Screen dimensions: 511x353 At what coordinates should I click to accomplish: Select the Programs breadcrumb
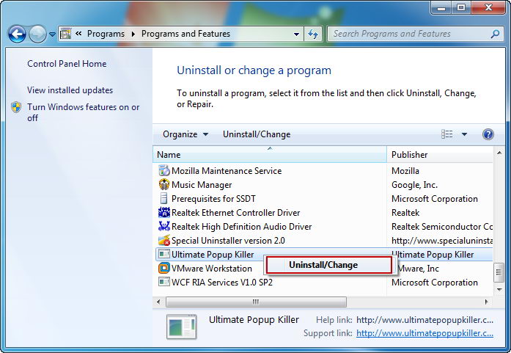click(x=106, y=34)
